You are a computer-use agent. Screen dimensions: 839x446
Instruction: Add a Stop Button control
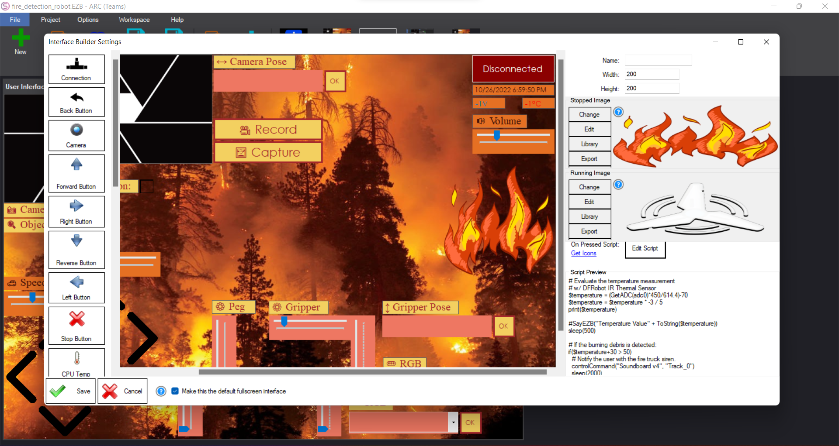click(x=76, y=326)
